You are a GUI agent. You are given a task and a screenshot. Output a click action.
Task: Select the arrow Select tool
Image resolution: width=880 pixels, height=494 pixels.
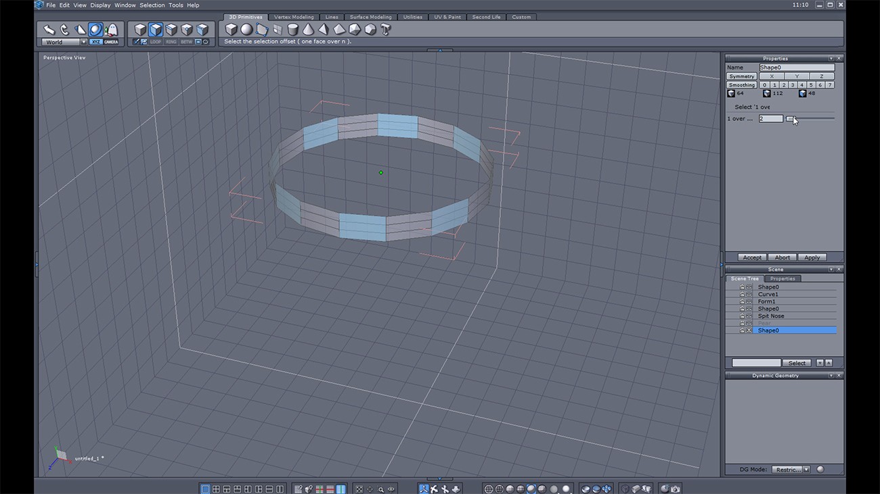coord(49,30)
